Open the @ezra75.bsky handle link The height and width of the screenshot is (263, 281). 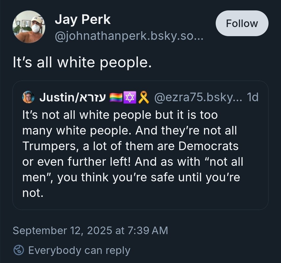coord(198,98)
